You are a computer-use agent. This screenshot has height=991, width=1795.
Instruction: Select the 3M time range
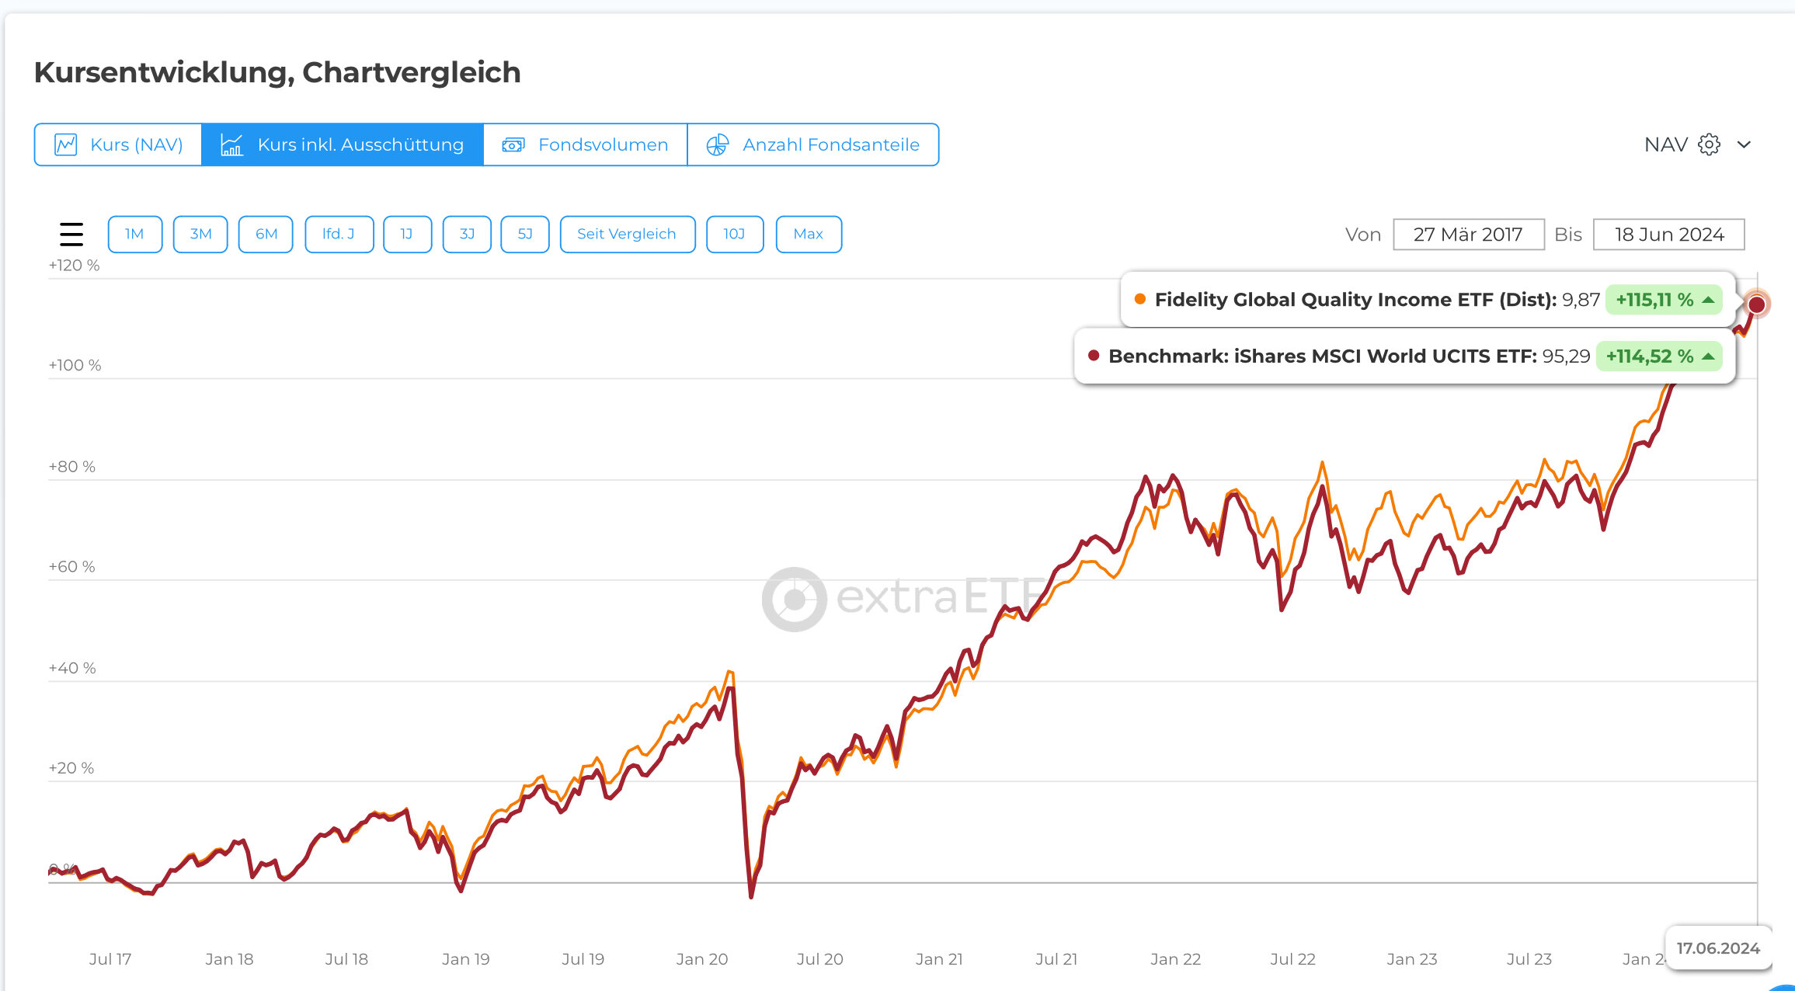click(200, 234)
